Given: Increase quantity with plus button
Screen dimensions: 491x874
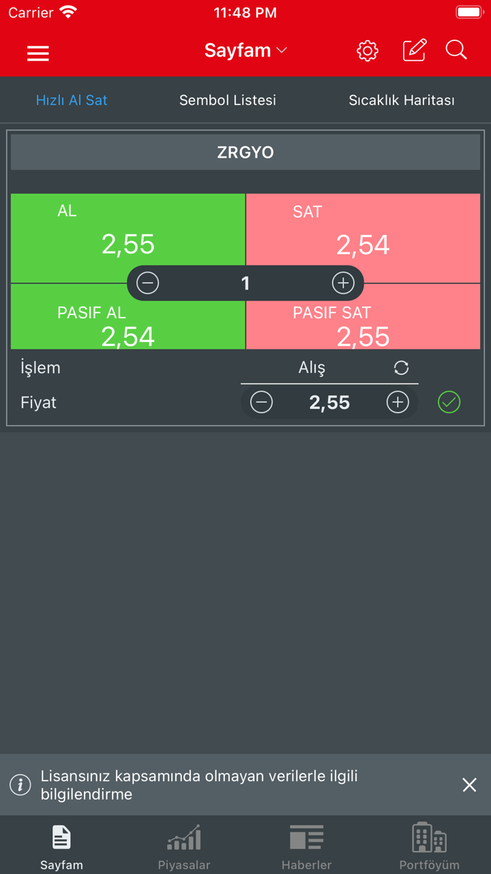Looking at the screenshot, I should pyautogui.click(x=343, y=283).
